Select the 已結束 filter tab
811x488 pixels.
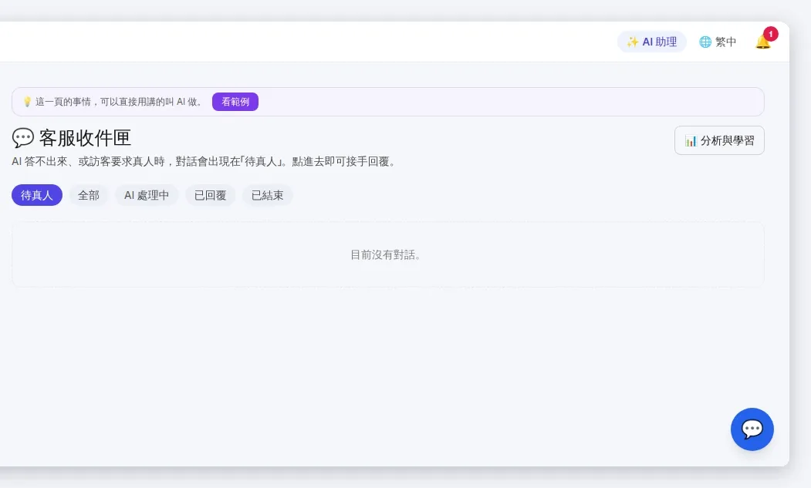[x=268, y=195]
